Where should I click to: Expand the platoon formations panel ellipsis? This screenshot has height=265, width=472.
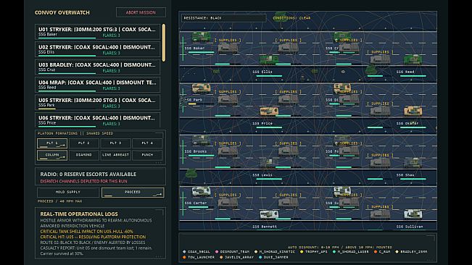click(159, 163)
